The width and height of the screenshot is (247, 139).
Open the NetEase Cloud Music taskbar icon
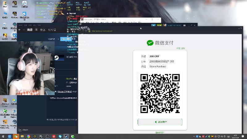click(x=54, y=136)
